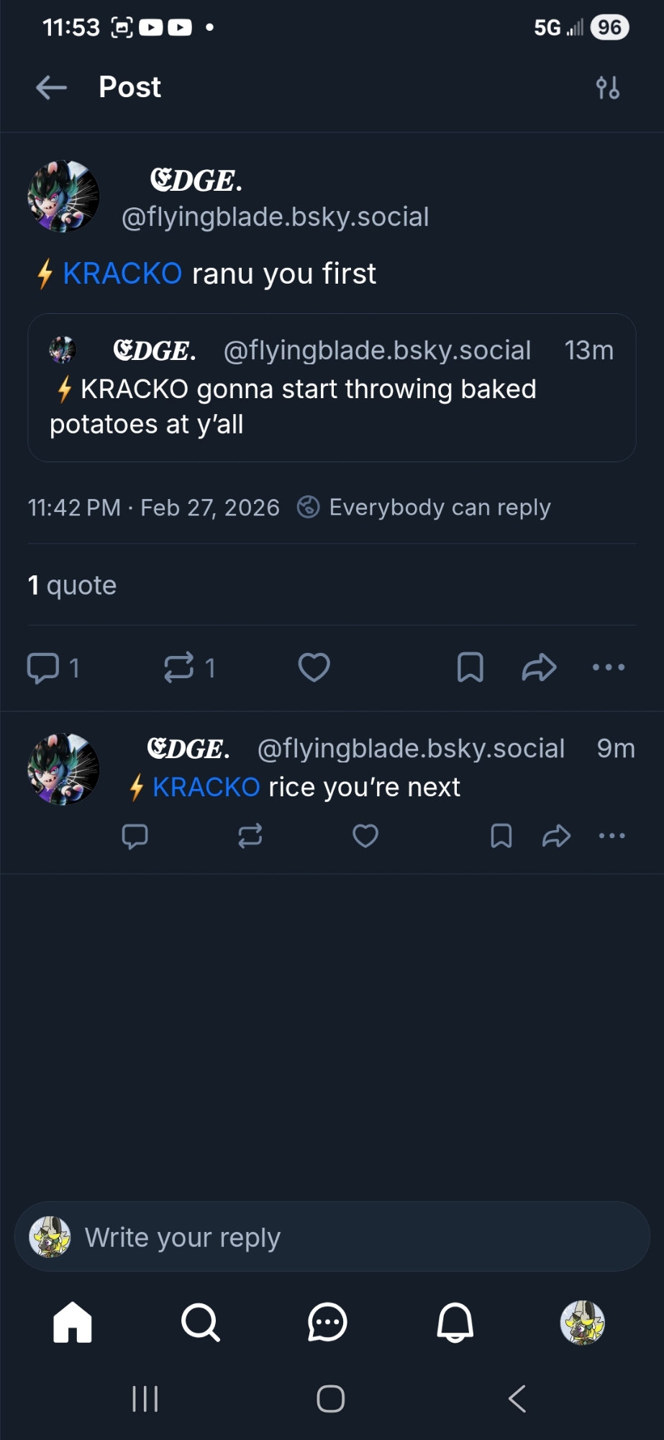Open thread preferences settings icon

pyautogui.click(x=608, y=88)
